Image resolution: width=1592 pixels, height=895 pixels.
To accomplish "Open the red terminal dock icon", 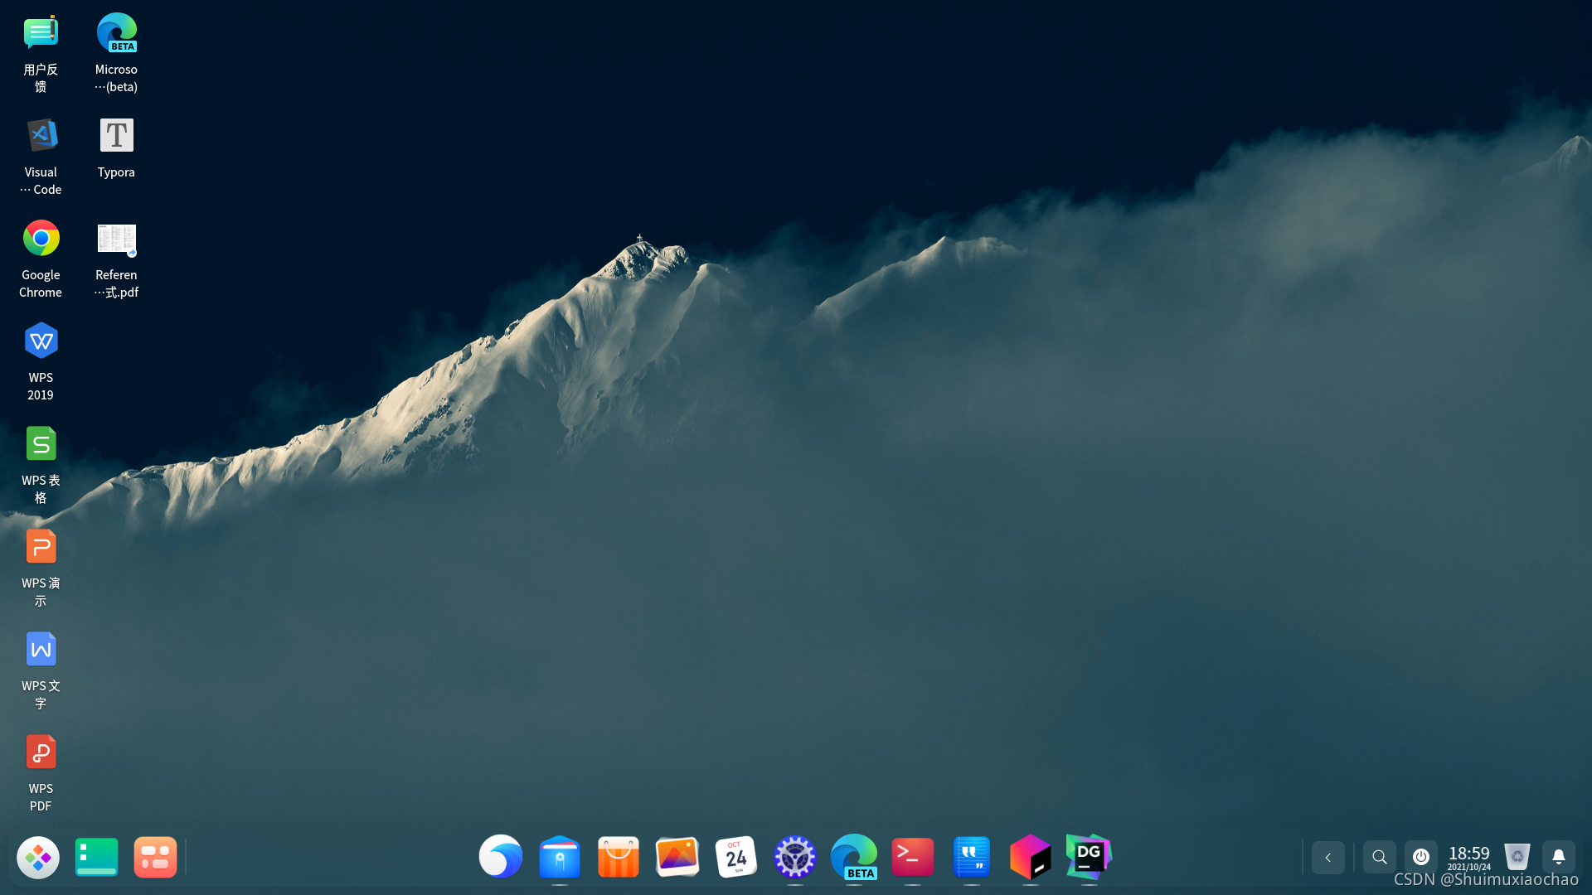I will click(x=913, y=856).
